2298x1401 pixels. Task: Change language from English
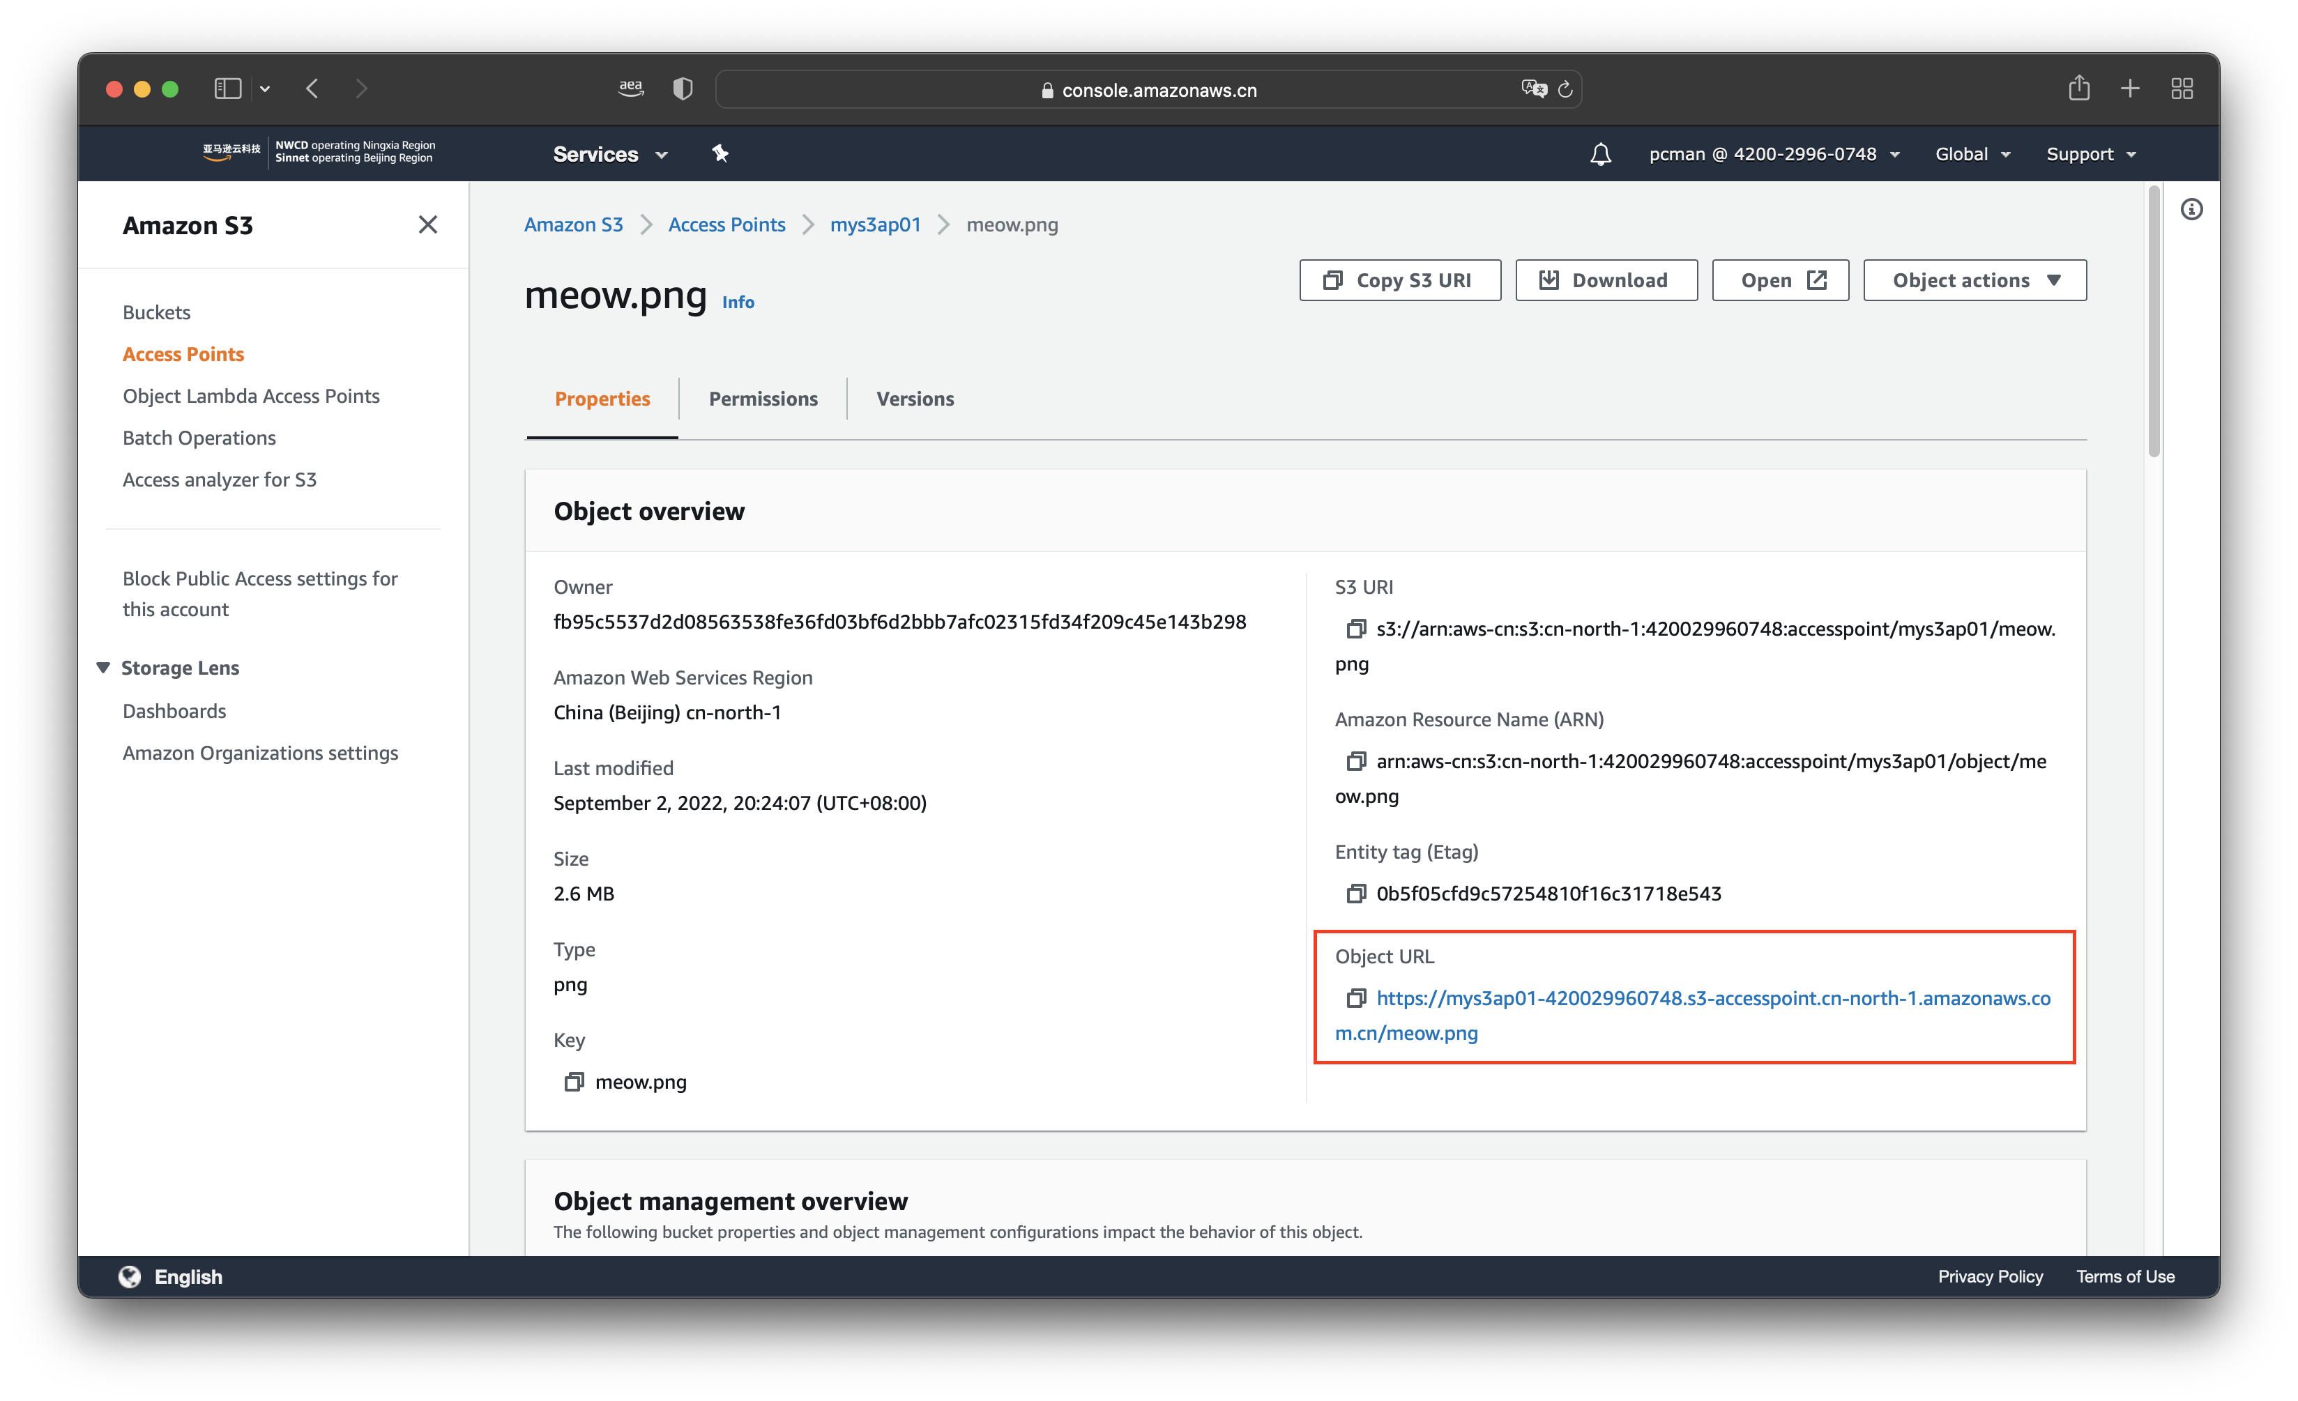(x=188, y=1276)
